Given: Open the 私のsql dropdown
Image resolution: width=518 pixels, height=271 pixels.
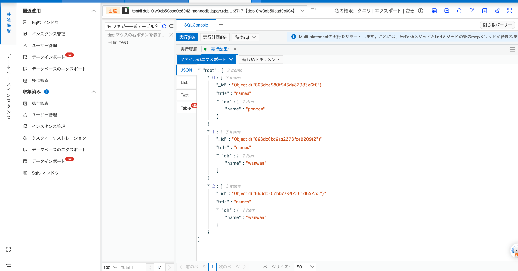Looking at the screenshot, I should (x=245, y=37).
